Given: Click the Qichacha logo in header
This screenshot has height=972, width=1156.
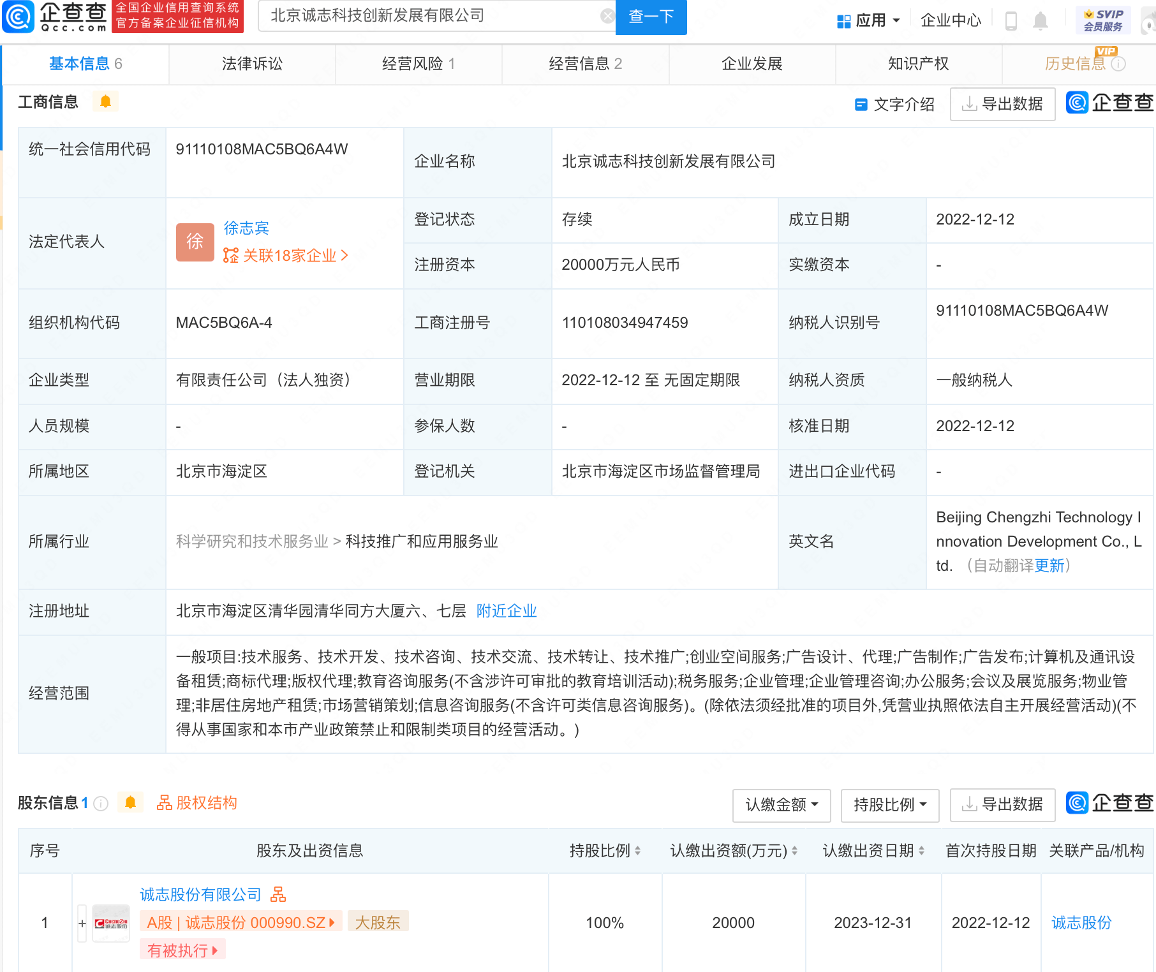Looking at the screenshot, I should coord(54,17).
